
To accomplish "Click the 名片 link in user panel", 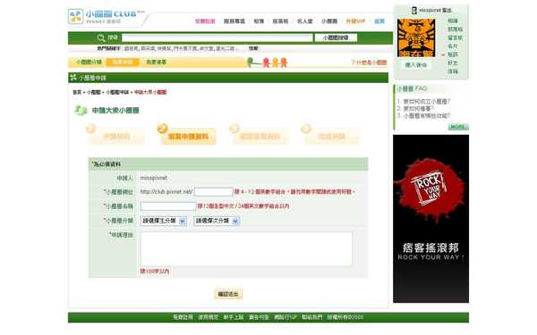I will click(x=453, y=46).
